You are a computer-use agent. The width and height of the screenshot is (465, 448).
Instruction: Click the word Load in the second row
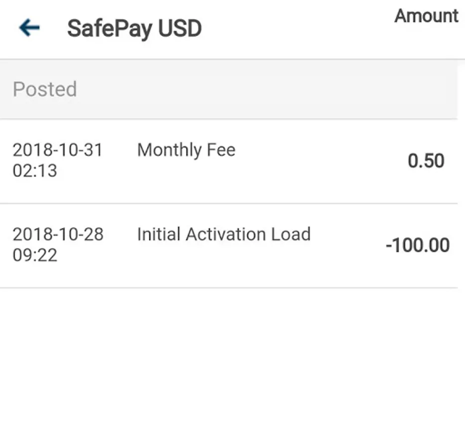(291, 234)
